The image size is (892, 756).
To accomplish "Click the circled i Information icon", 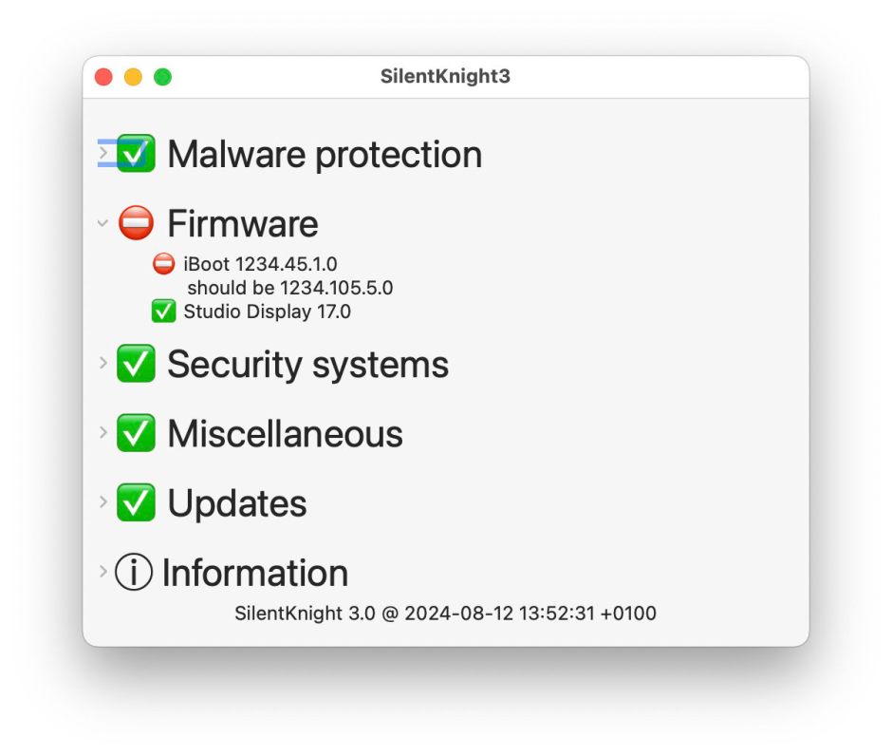I will pyautogui.click(x=134, y=572).
